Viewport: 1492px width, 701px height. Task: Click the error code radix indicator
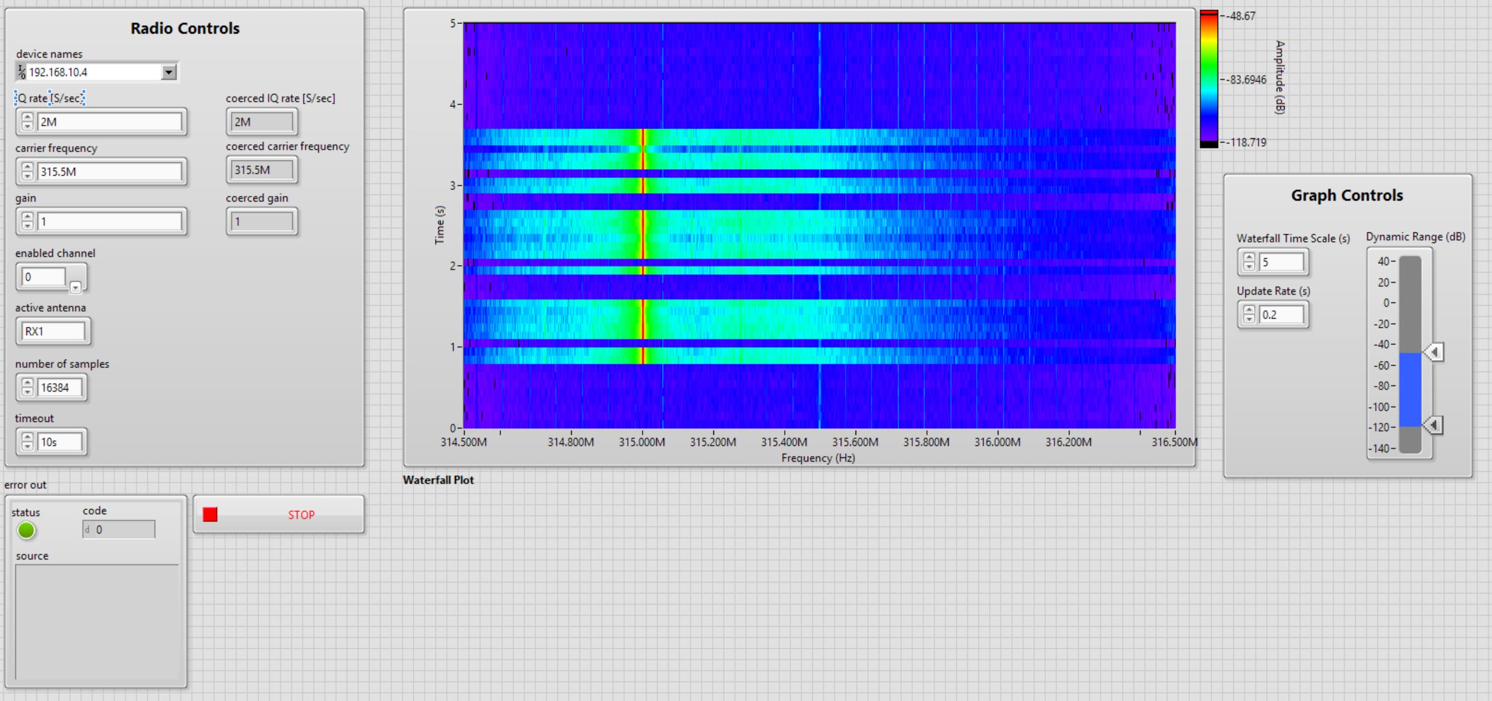[87, 529]
